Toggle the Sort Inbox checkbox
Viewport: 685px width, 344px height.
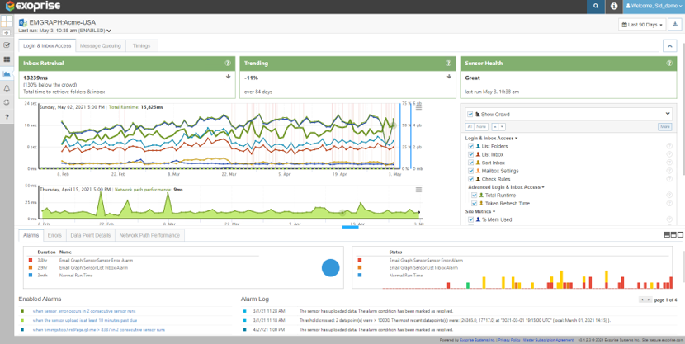(x=470, y=163)
